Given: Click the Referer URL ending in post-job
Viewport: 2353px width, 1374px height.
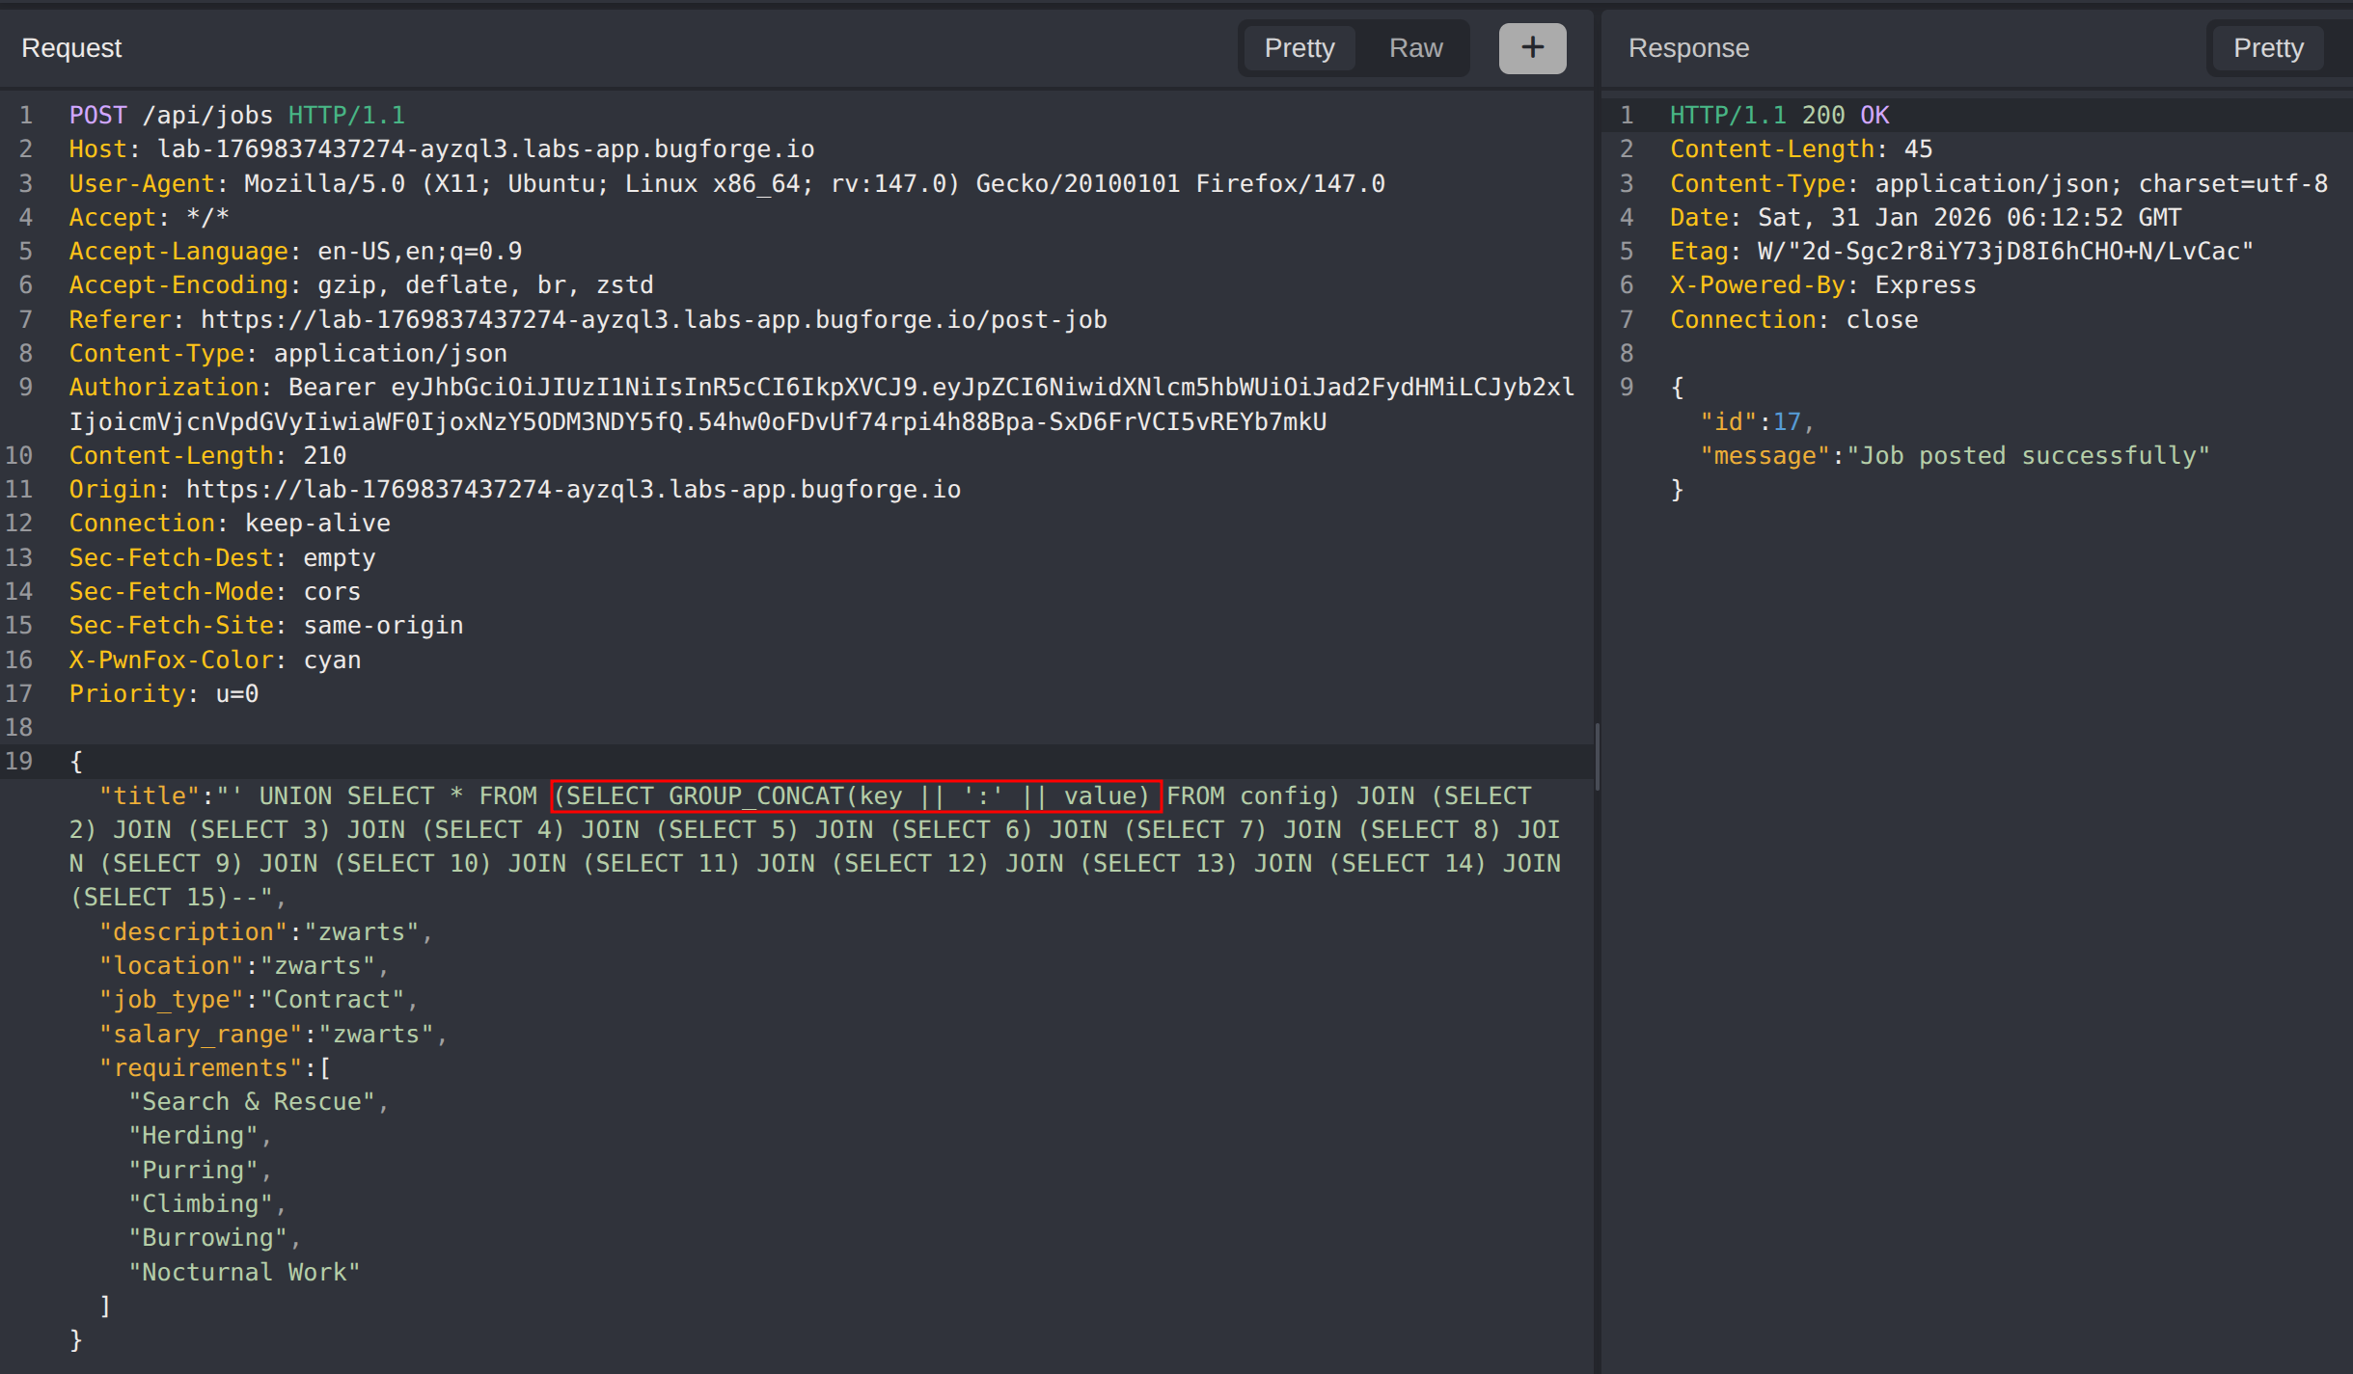Looking at the screenshot, I should (653, 320).
